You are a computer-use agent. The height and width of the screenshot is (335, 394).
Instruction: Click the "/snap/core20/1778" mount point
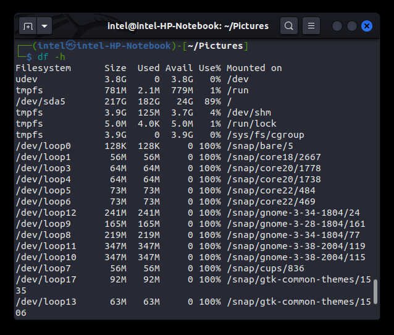274,168
